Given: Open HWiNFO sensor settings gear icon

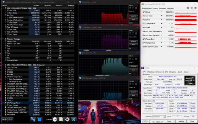Looking at the screenshot, I should tap(67, 120).
